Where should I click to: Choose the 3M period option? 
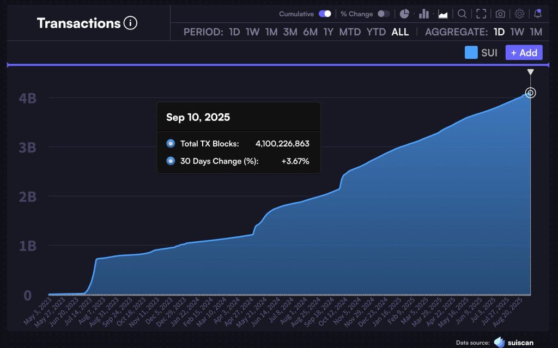(x=290, y=32)
